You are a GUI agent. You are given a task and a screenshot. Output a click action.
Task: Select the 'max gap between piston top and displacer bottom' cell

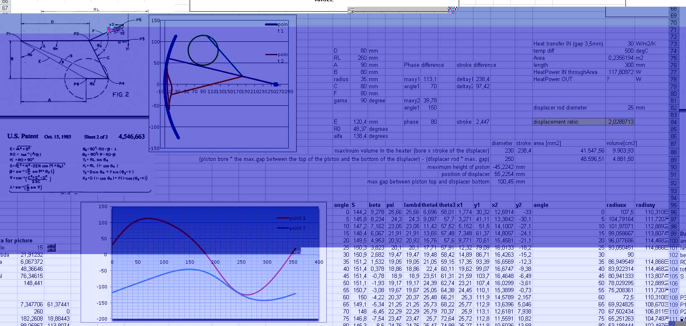(428, 182)
